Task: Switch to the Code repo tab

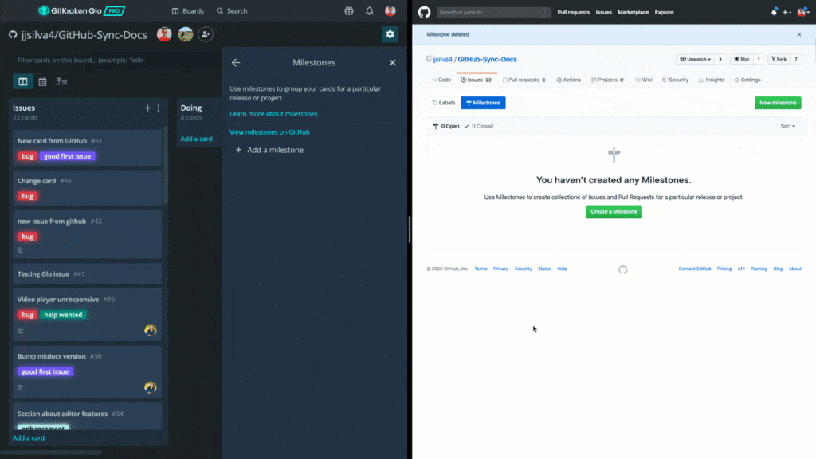Action: [441, 80]
